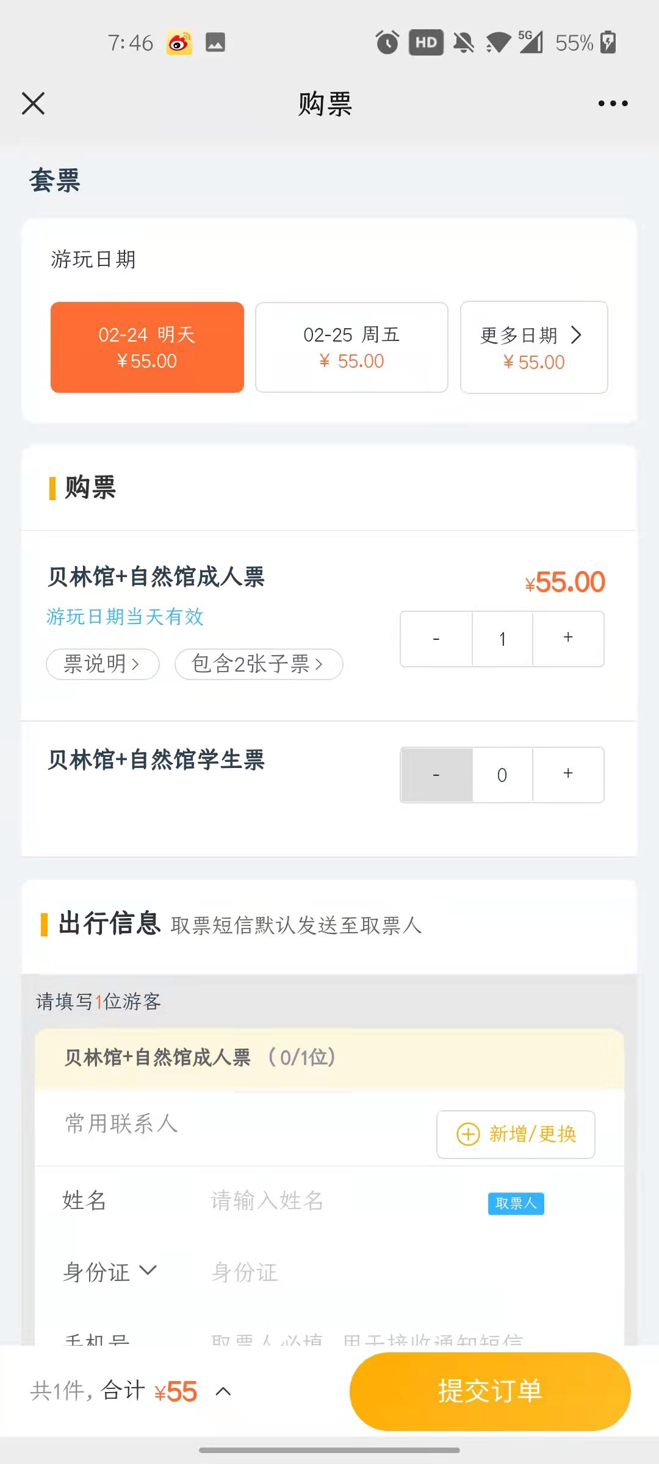The width and height of the screenshot is (659, 1464).
Task: Tap the disabled student ticket minus button
Action: (436, 774)
